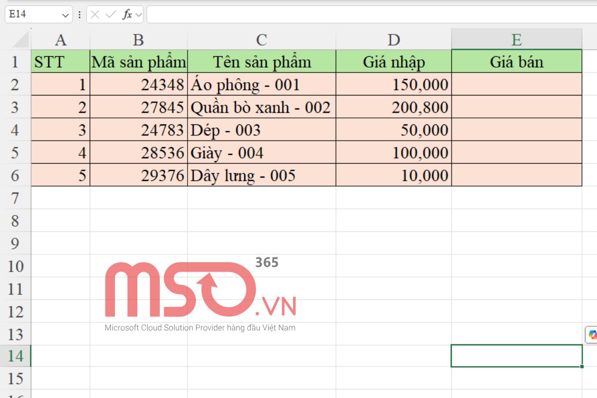Click the Insert Function fx icon
This screenshot has height=398, width=597.
pos(127,15)
